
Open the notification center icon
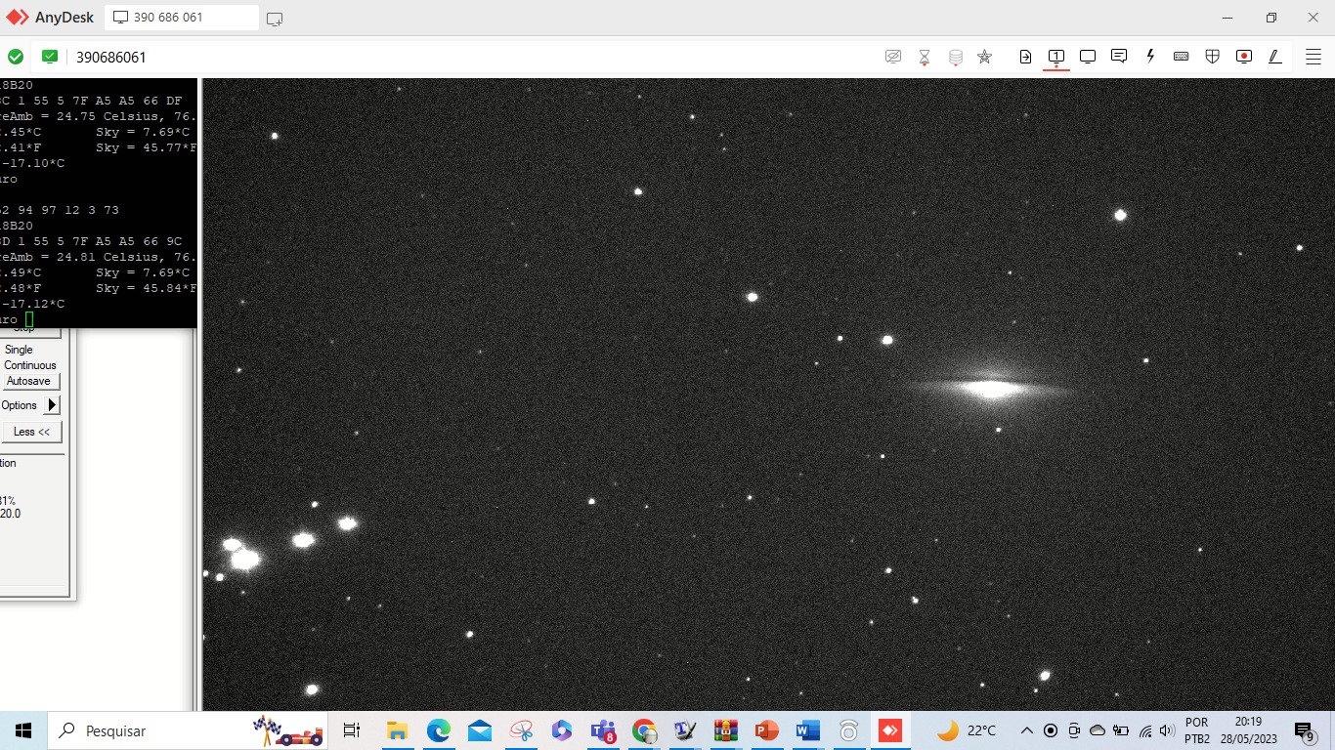coord(1305,731)
